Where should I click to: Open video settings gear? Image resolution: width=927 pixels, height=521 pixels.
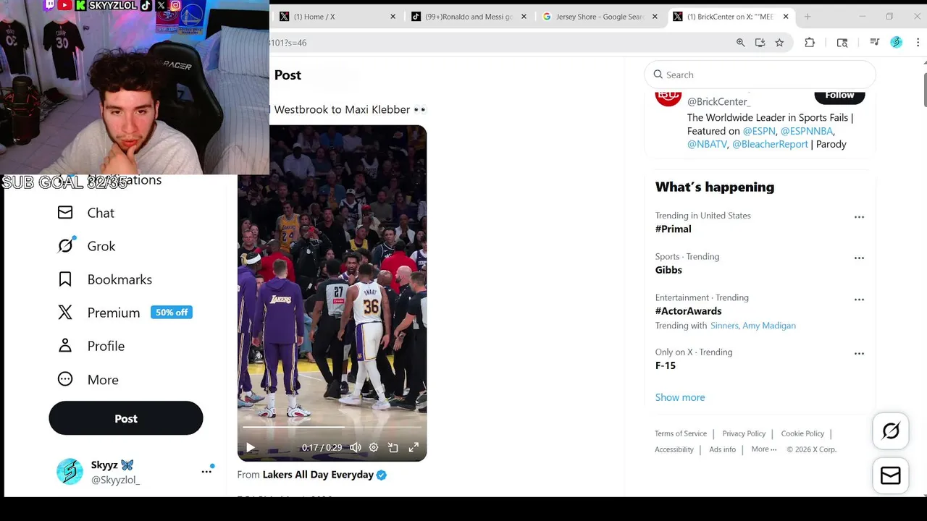374,447
